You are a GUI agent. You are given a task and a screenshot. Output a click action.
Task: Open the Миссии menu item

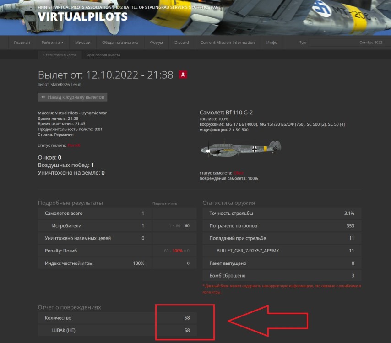(x=83, y=43)
